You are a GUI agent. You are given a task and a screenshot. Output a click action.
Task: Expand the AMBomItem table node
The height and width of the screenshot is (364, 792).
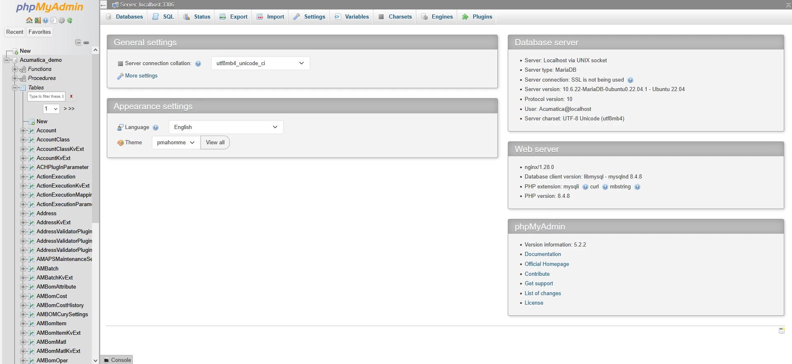(23, 324)
